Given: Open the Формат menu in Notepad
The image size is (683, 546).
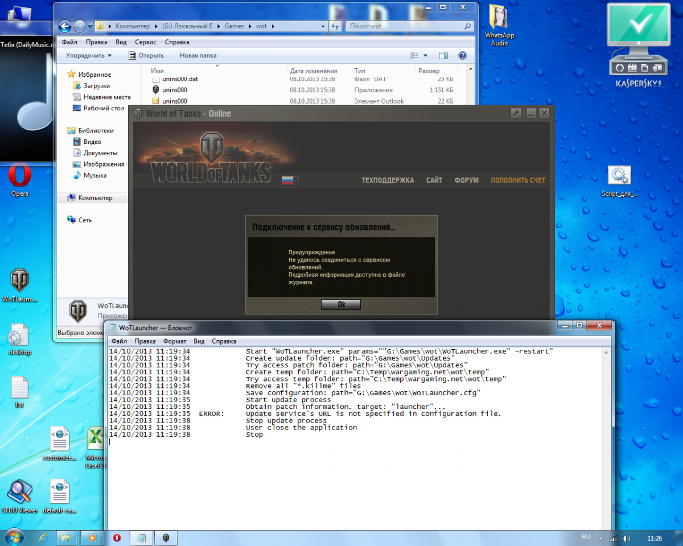Looking at the screenshot, I should pyautogui.click(x=174, y=341).
